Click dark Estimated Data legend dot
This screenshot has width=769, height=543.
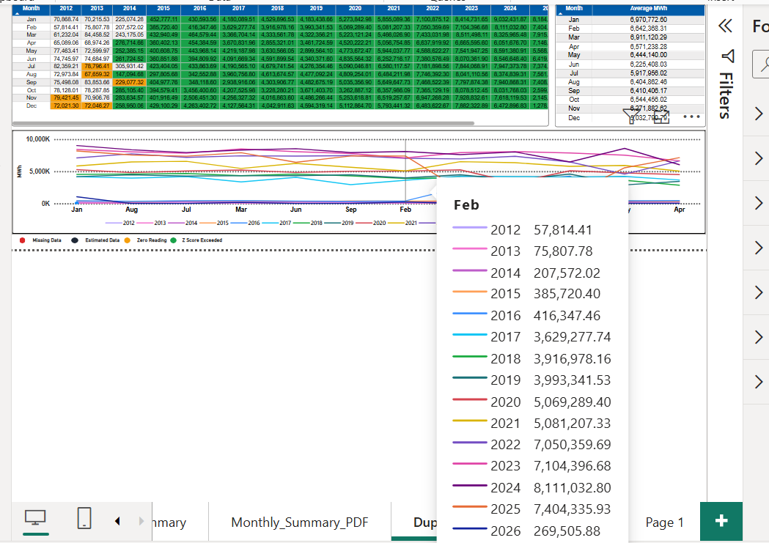coord(75,240)
